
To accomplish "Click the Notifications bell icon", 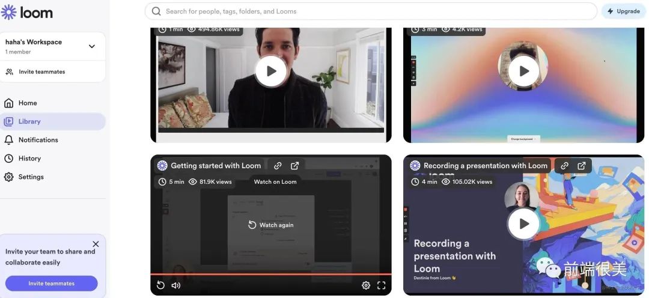I will pos(8,140).
